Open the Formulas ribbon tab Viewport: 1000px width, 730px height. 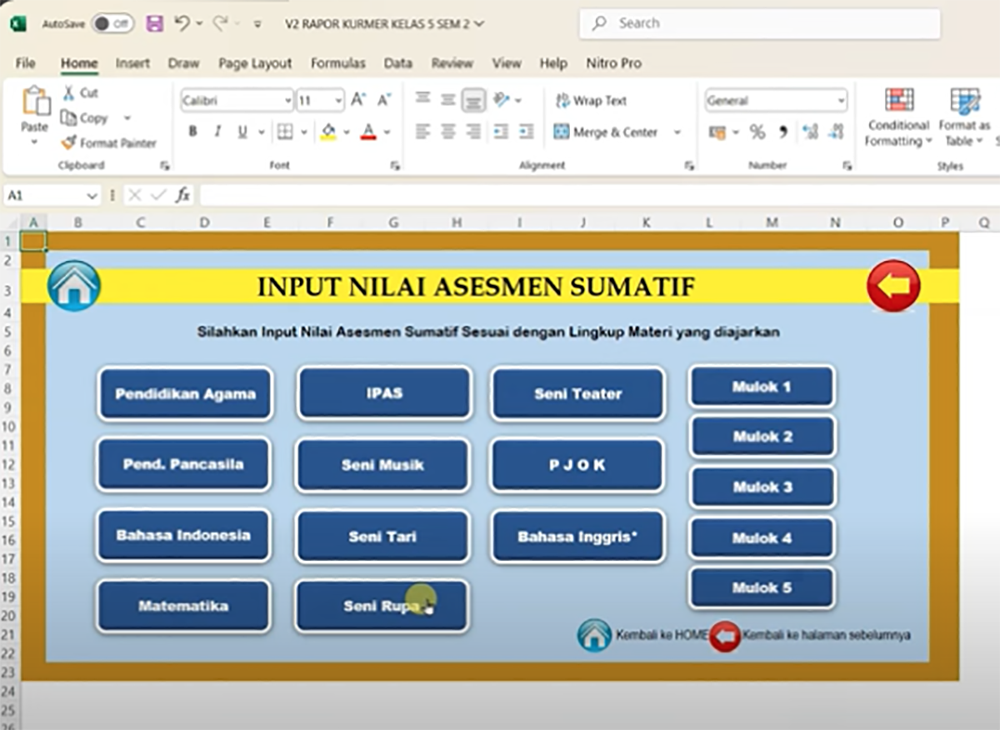click(x=337, y=63)
